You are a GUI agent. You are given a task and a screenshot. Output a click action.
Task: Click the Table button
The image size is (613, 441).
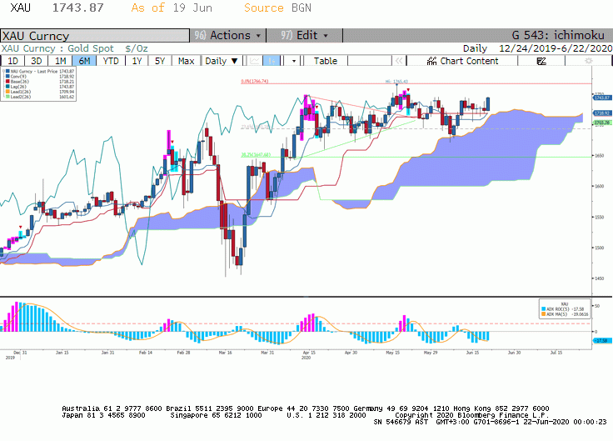pos(326,61)
